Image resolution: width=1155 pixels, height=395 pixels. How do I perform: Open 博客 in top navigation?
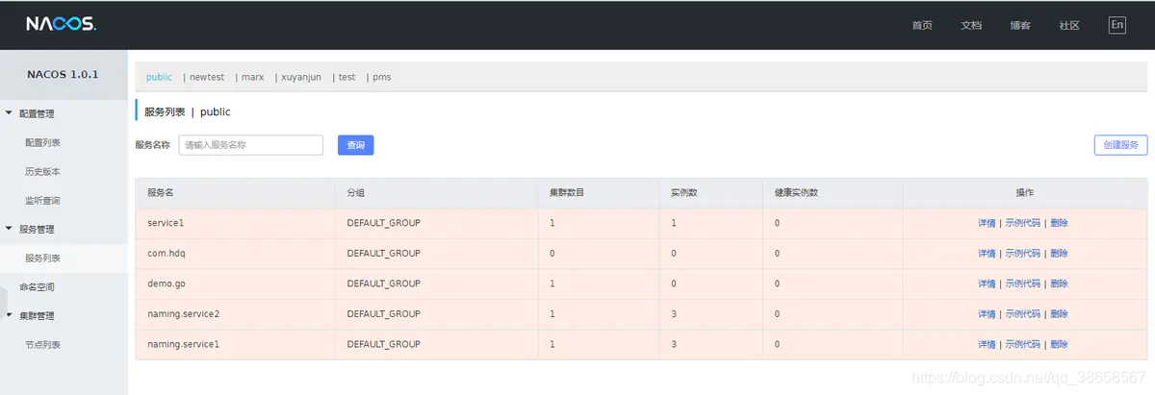(x=1020, y=25)
